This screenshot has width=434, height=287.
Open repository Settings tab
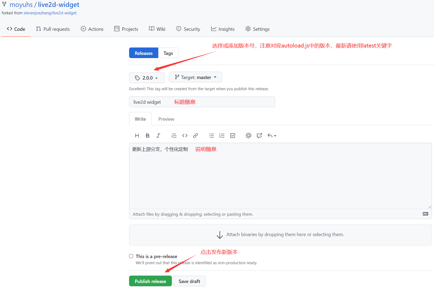click(258, 29)
